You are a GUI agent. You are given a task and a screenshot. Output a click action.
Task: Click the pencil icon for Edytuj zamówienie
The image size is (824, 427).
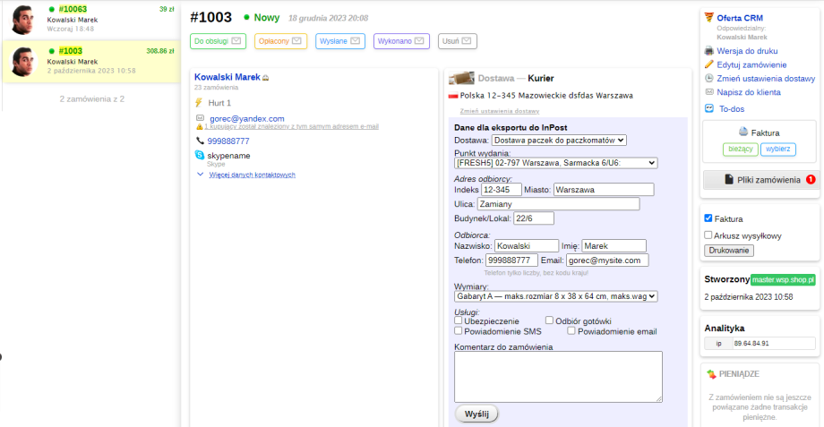pos(709,64)
